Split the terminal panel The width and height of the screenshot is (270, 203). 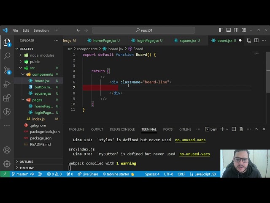point(234,129)
